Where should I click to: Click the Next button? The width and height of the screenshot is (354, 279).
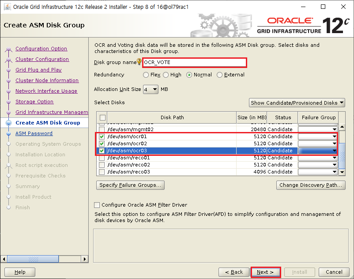[266, 272]
